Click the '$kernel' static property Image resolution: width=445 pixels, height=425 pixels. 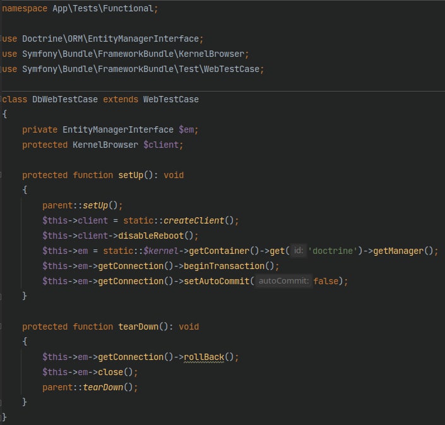pyautogui.click(x=161, y=251)
